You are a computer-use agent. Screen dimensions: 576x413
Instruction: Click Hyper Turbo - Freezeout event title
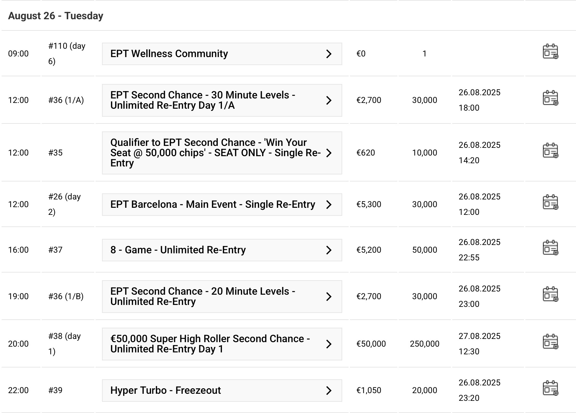[x=165, y=391]
